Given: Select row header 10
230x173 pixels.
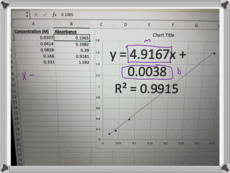Looking at the screenshot, I should pos(13,85).
